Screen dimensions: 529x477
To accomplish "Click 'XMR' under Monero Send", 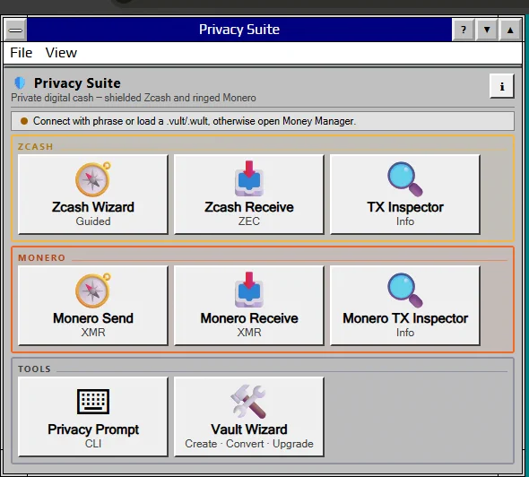I will pyautogui.click(x=93, y=333).
